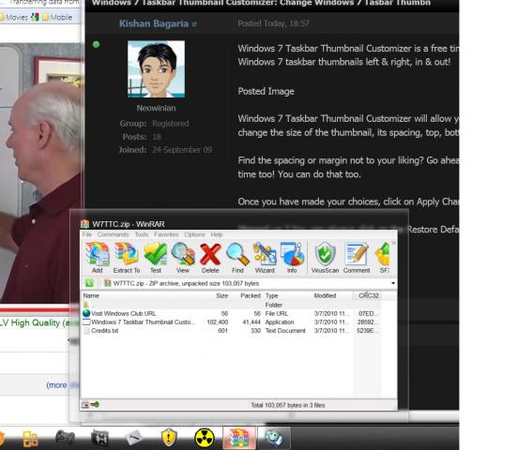518x450 pixels.
Task: Open the radiation symbol taskbar icon
Action: tap(205, 438)
